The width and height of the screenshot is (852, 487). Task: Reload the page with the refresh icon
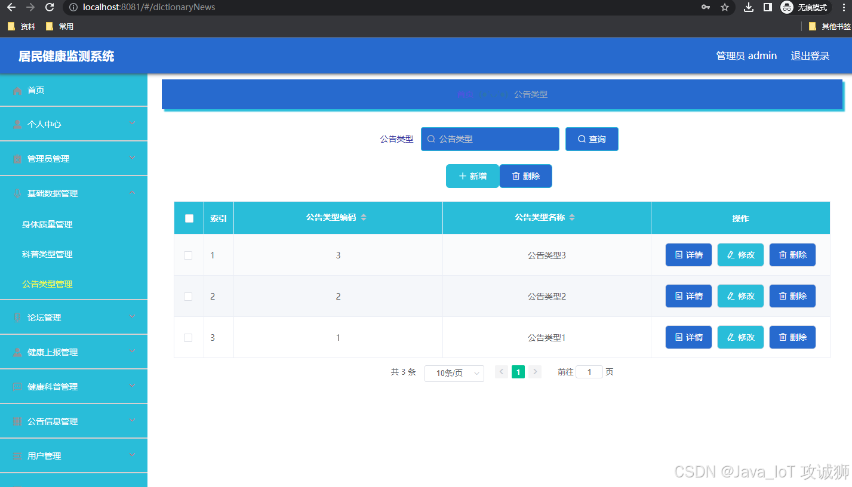pyautogui.click(x=50, y=7)
